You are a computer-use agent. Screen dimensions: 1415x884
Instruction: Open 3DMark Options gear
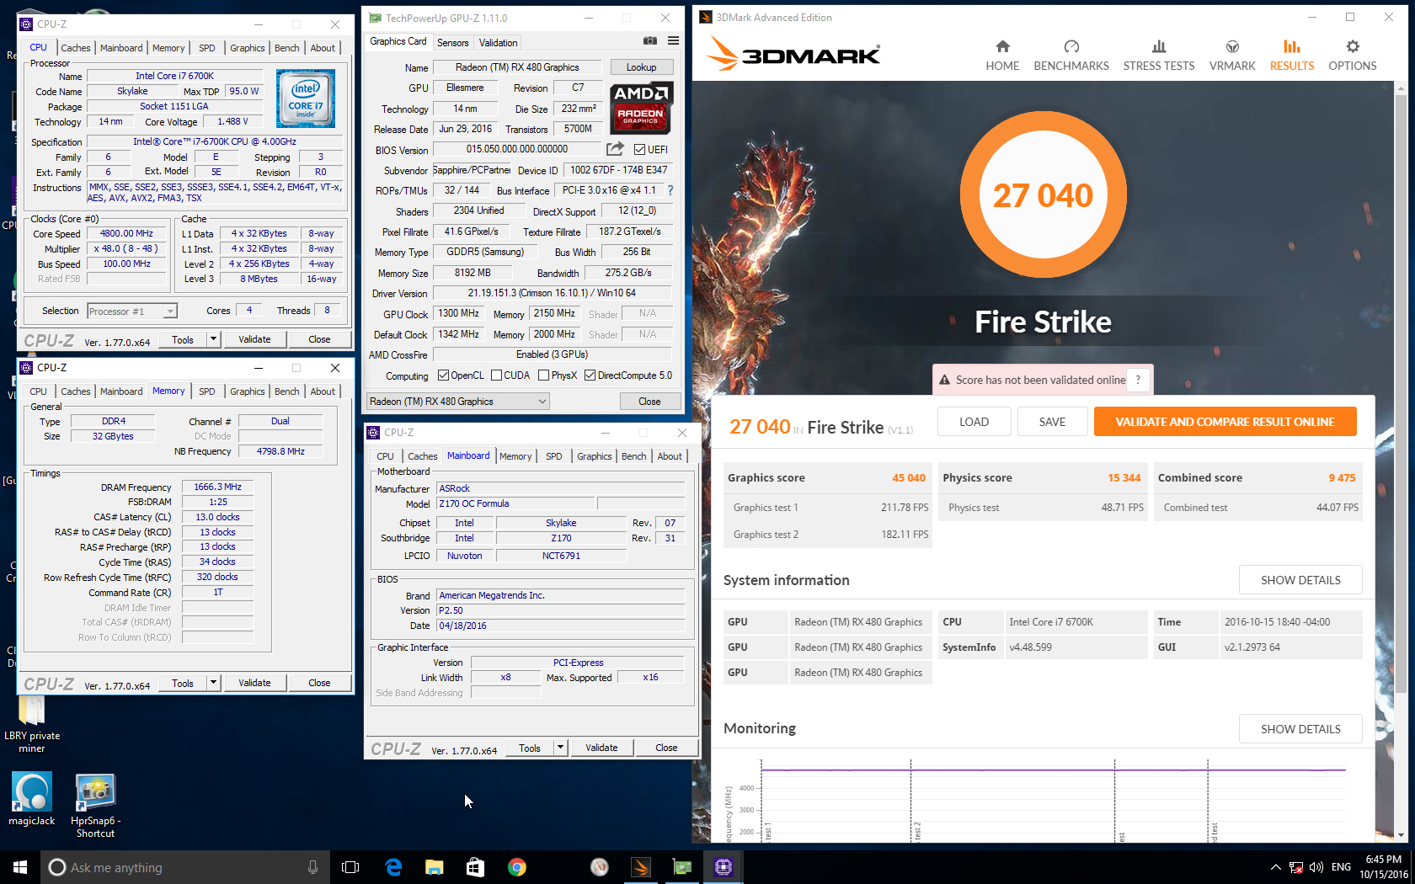click(x=1353, y=56)
